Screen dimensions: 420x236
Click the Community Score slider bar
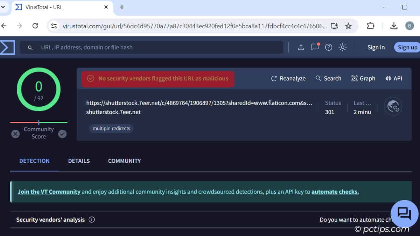point(38,122)
